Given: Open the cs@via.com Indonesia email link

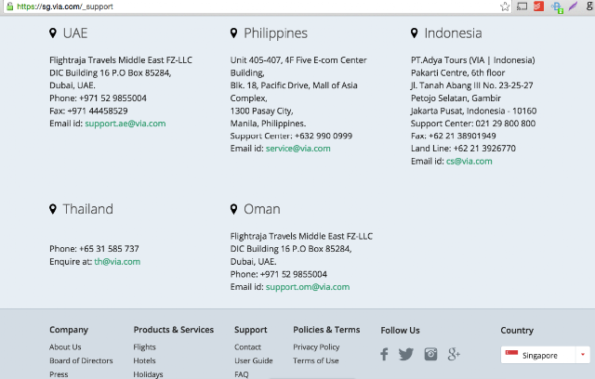Looking at the screenshot, I should 469,162.
